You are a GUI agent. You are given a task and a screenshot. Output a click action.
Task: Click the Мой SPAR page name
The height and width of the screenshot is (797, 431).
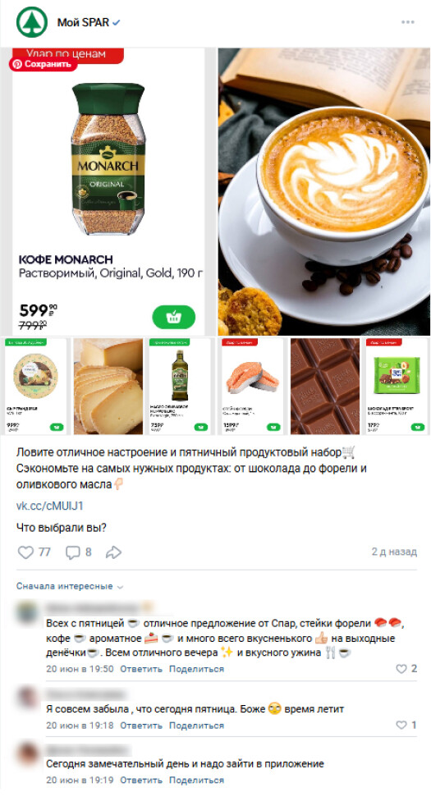(x=83, y=23)
